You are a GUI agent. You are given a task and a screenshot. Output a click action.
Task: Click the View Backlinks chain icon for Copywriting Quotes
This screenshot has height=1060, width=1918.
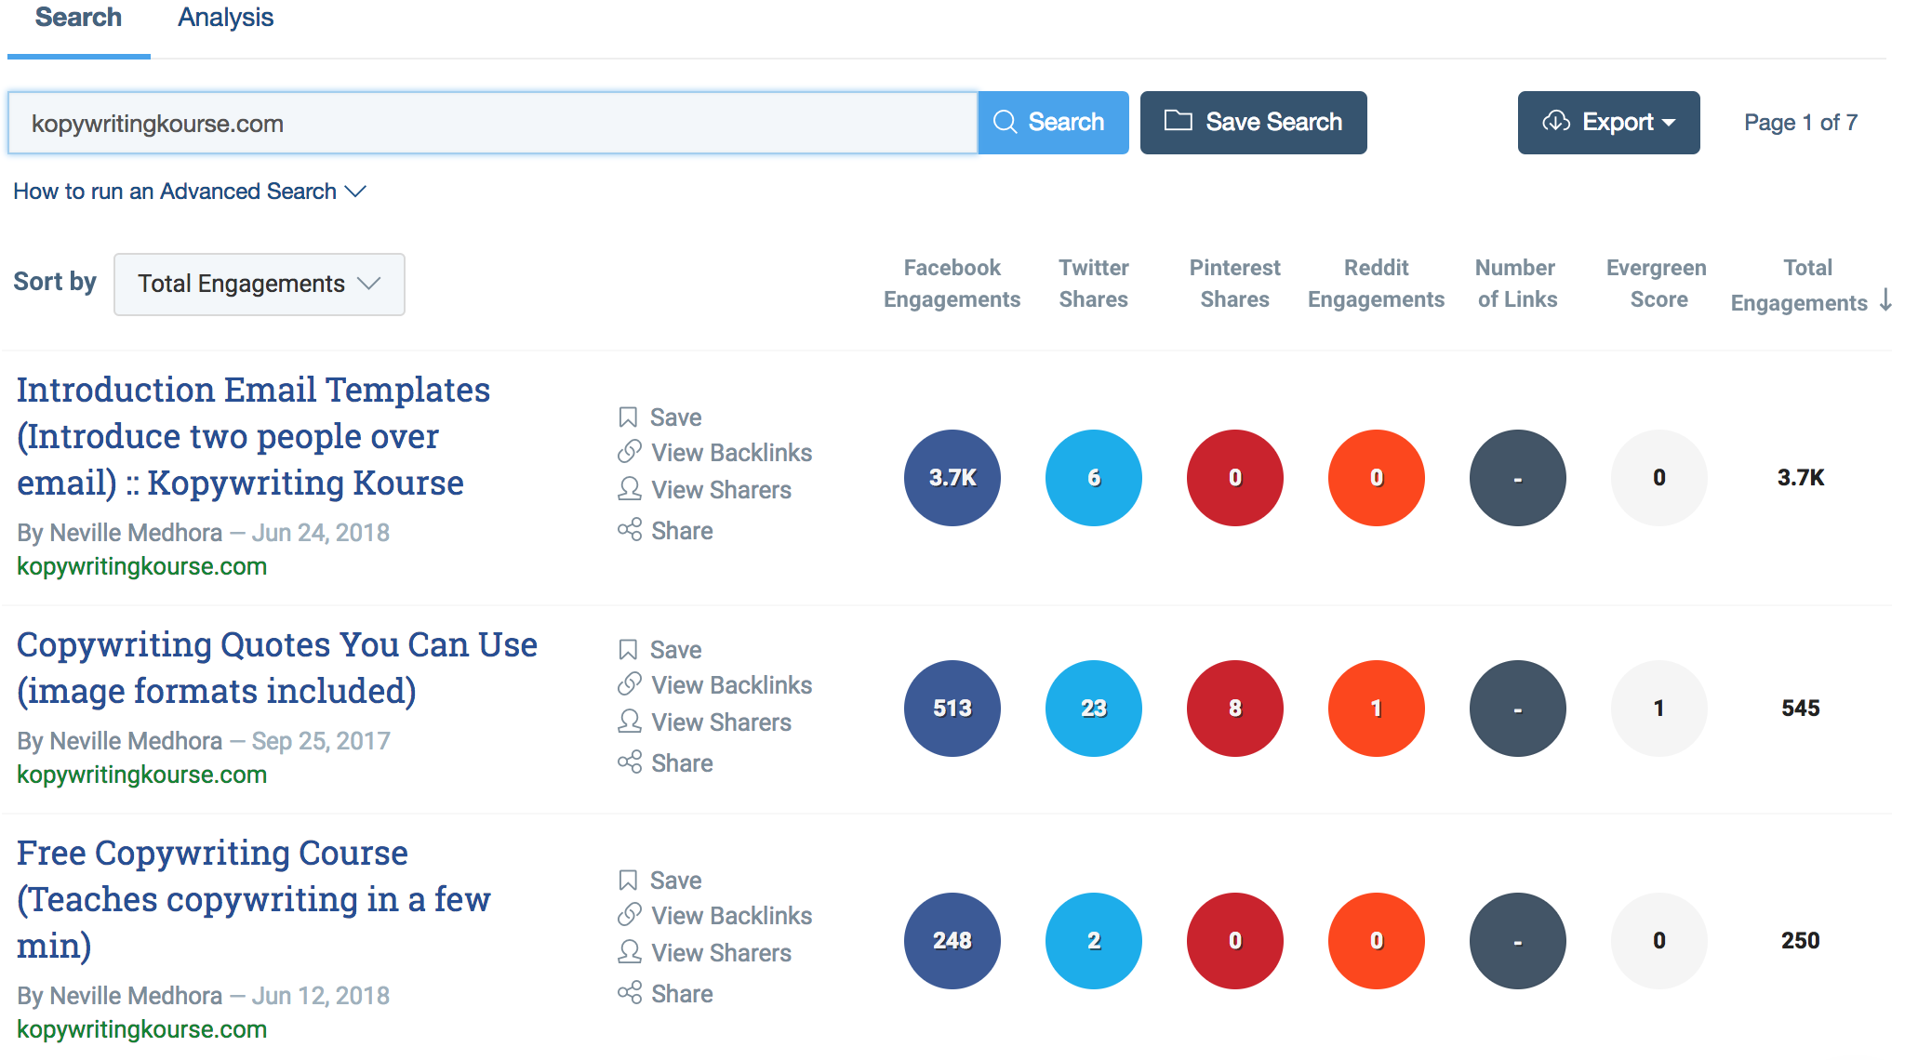pyautogui.click(x=630, y=684)
